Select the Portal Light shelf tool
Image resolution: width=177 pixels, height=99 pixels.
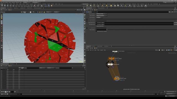[x=125, y=6]
